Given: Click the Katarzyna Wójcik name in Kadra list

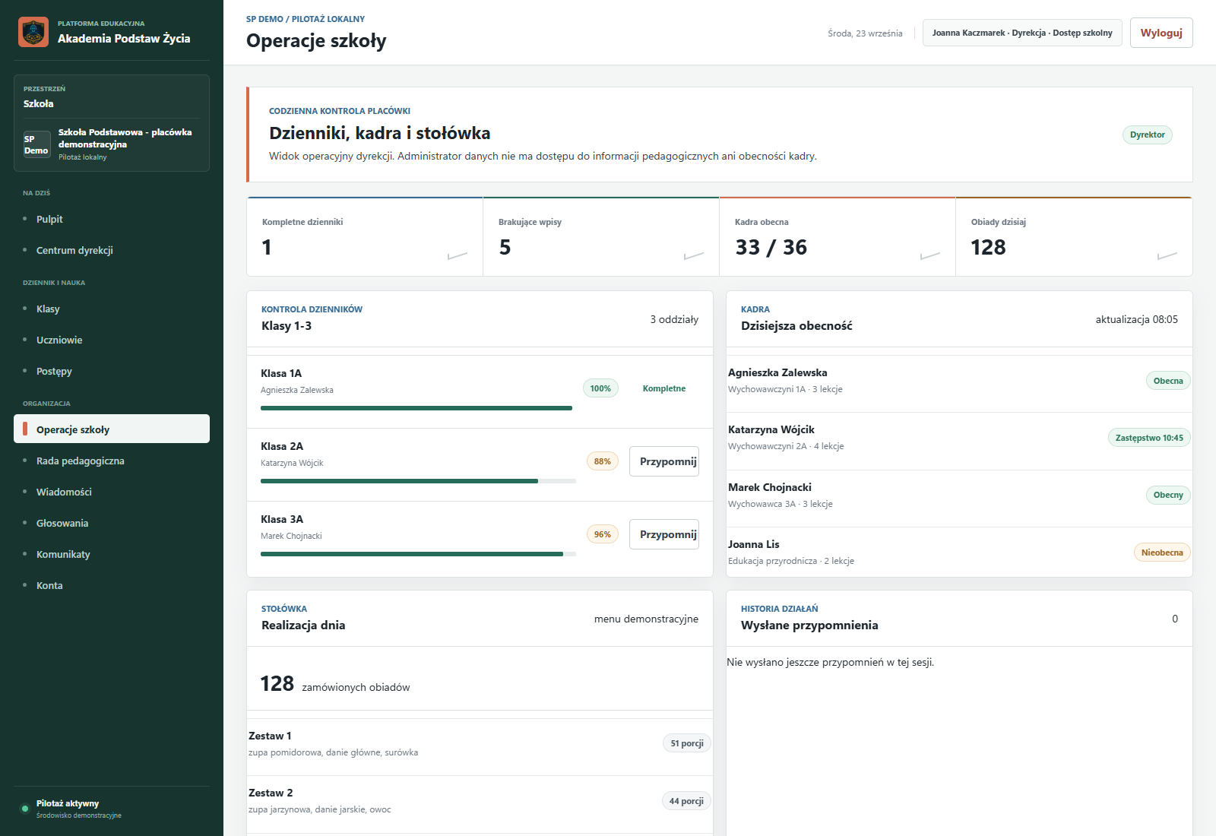Looking at the screenshot, I should tap(771, 429).
